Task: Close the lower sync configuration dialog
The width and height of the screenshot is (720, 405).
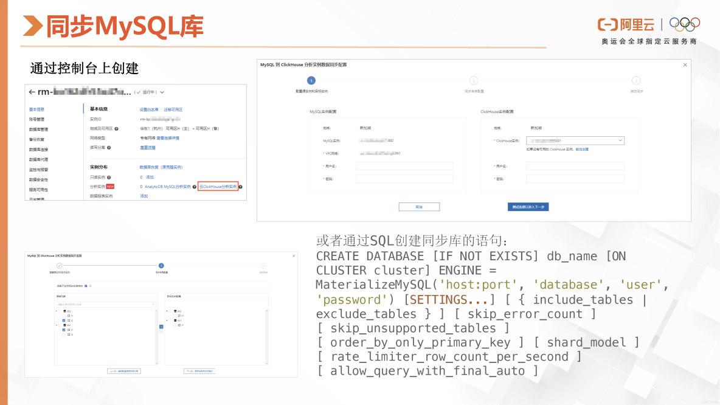Action: (294, 256)
